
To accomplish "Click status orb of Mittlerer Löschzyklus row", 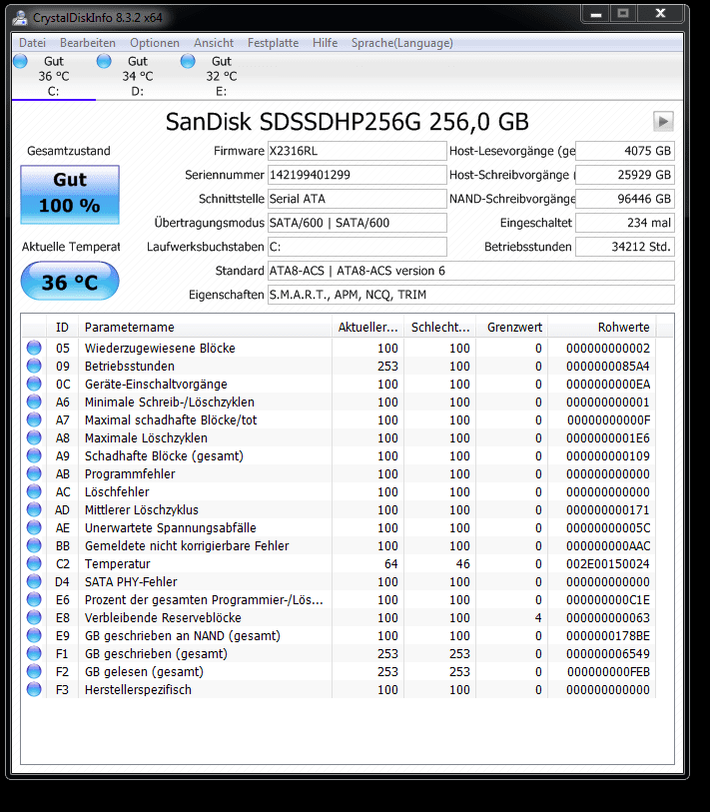I will (34, 509).
